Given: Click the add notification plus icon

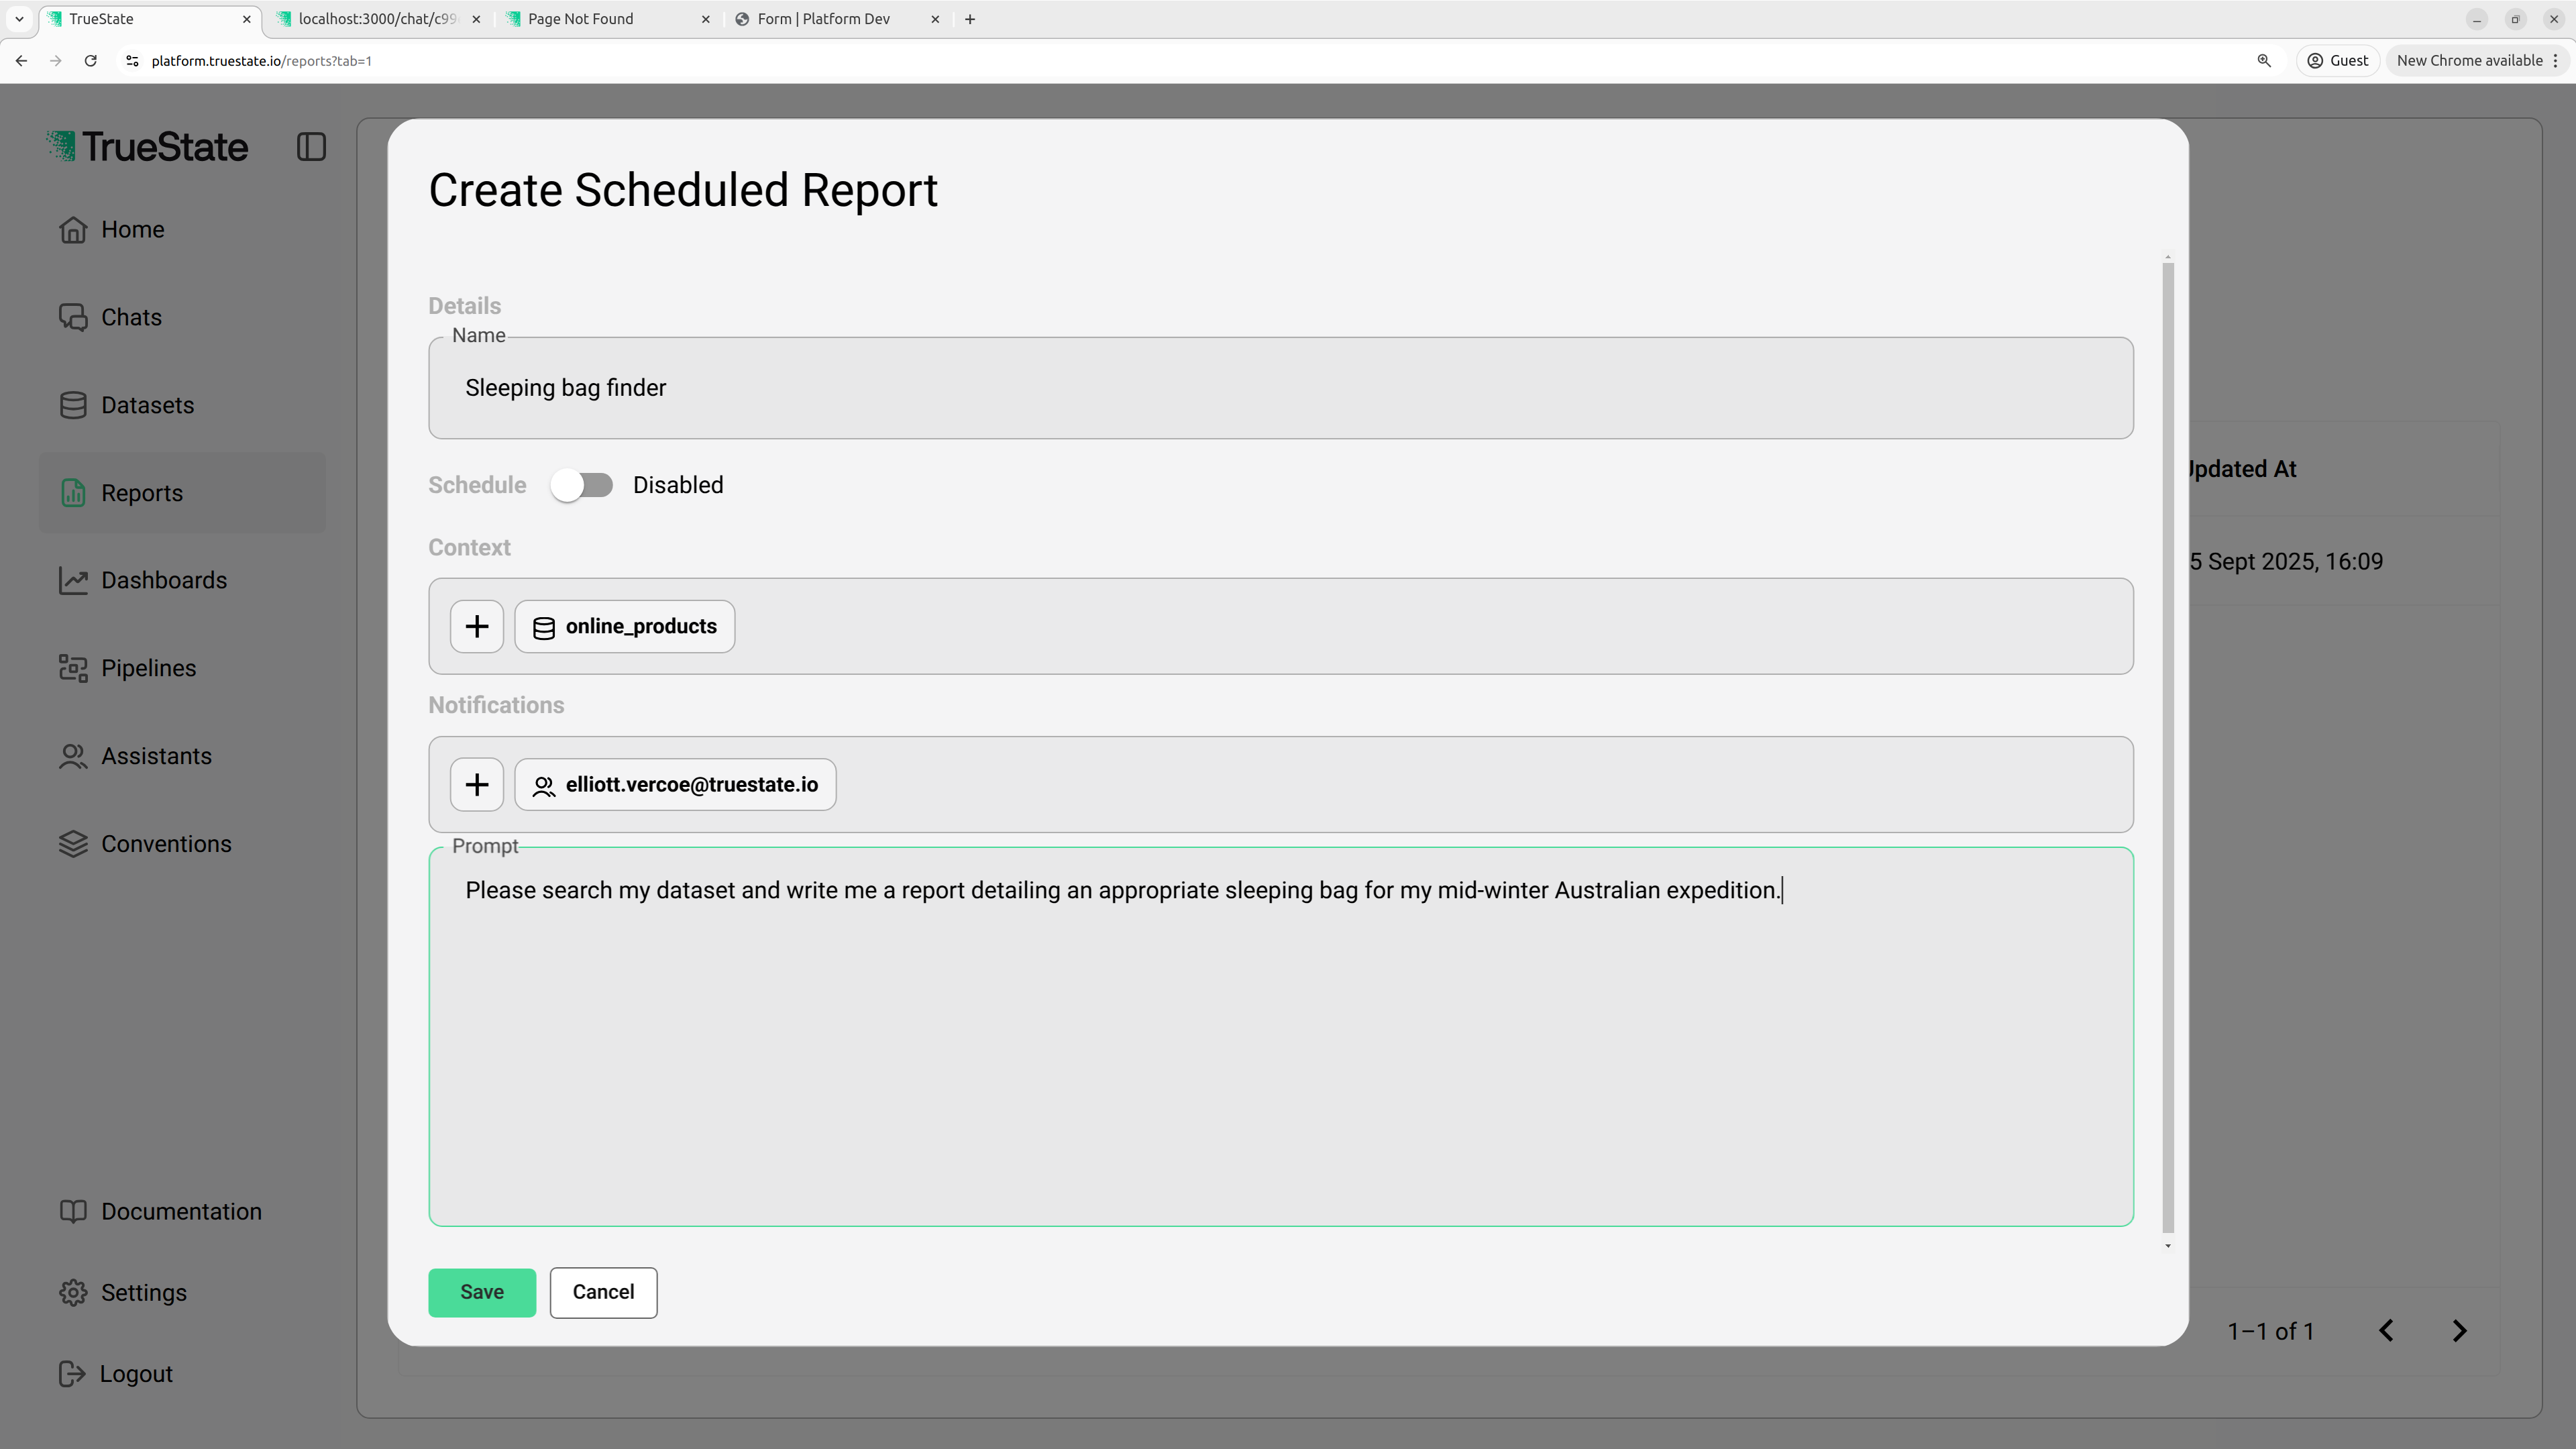Looking at the screenshot, I should [x=477, y=784].
